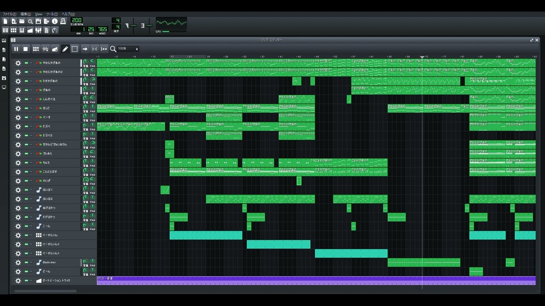Open the しんせべる instrument track button
The height and width of the screenshot is (306, 545).
point(57,99)
